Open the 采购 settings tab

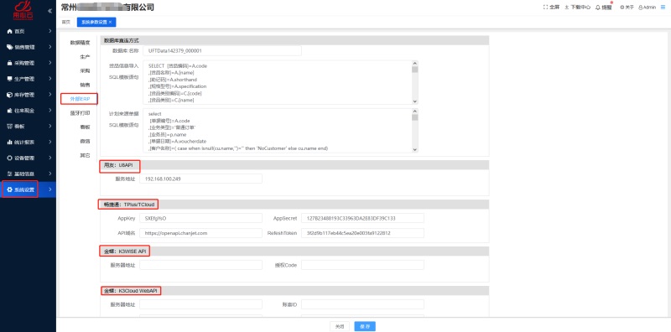pyautogui.click(x=85, y=71)
